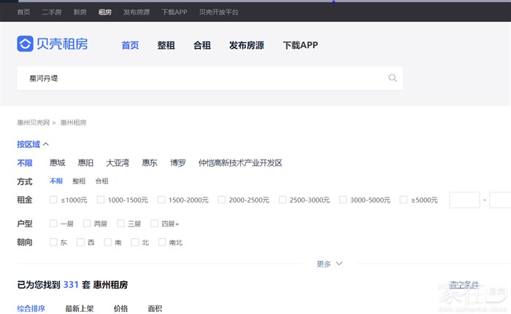The image size is (511, 314).
Task: Click the 惠州贝壳网 breadcrumb link
Action: coord(33,123)
